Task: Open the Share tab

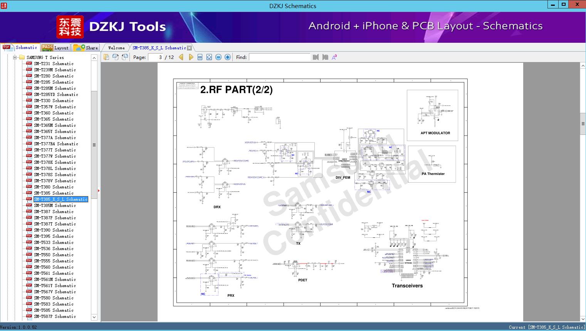Action: [86, 48]
